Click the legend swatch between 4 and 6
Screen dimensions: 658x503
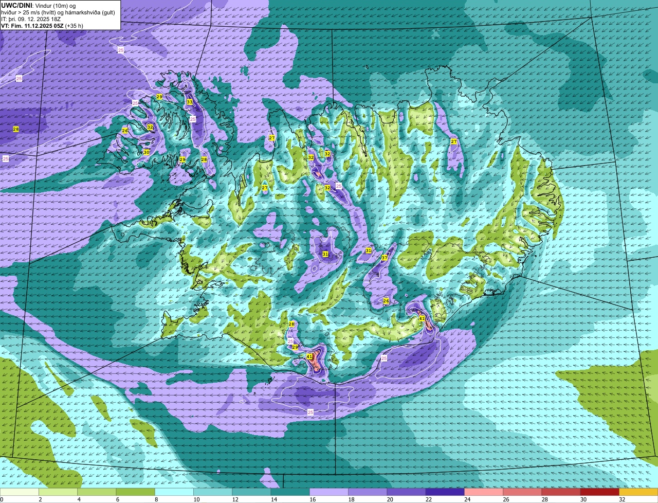coord(97,492)
